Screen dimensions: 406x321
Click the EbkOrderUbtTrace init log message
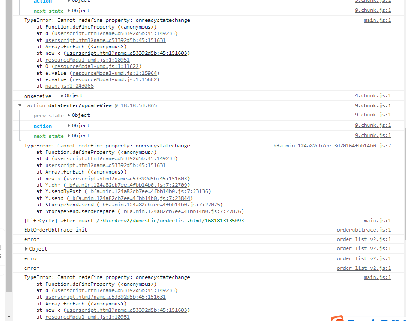click(x=56, y=230)
